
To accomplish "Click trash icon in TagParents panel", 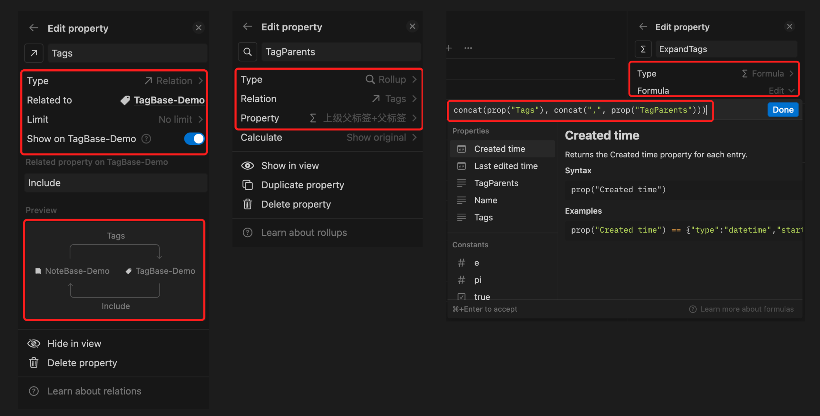I will pyautogui.click(x=247, y=204).
